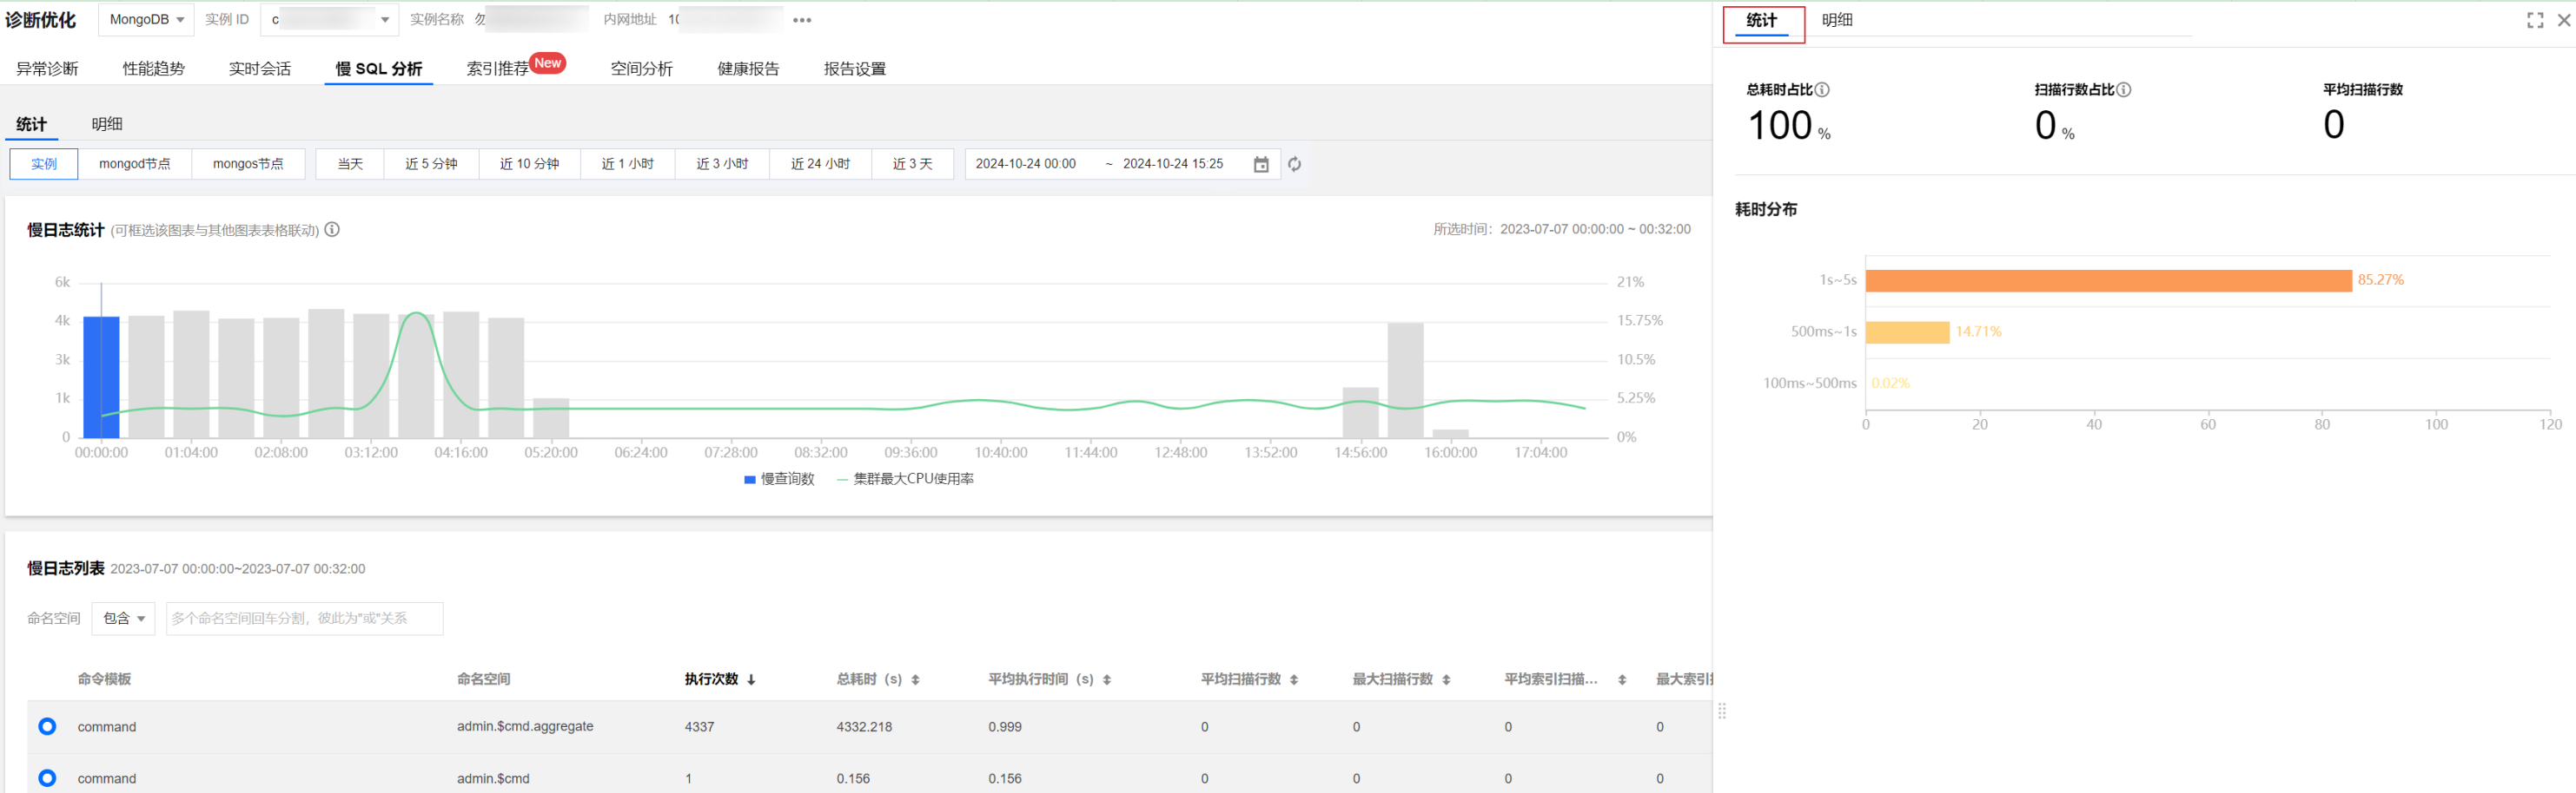Switch to 索引推荐 tab
The width and height of the screenshot is (2576, 793).
point(498,69)
